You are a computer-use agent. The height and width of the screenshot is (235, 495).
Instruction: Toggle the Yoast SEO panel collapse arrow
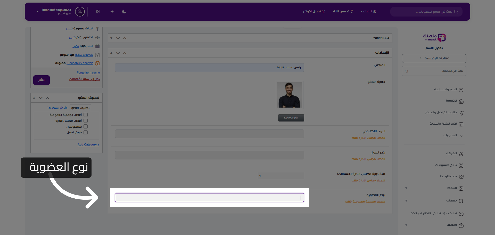tap(111, 38)
